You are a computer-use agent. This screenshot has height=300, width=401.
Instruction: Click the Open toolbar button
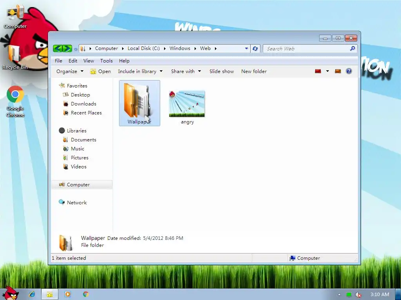click(101, 71)
